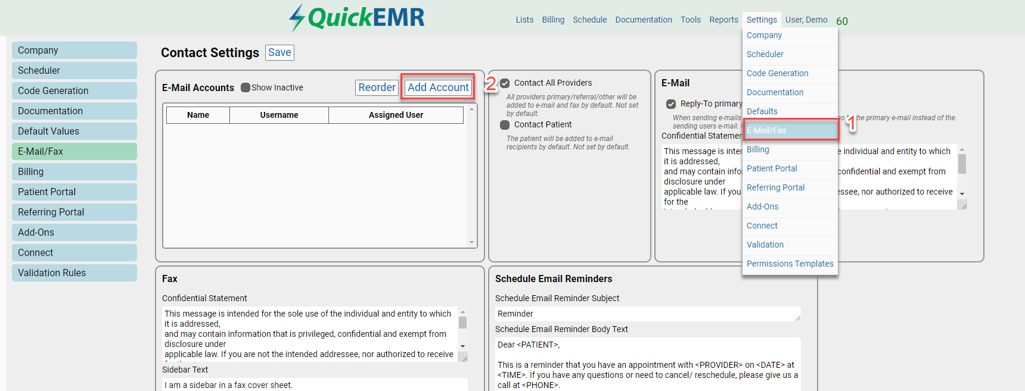Open Patient Portal in left sidebar

(x=74, y=192)
